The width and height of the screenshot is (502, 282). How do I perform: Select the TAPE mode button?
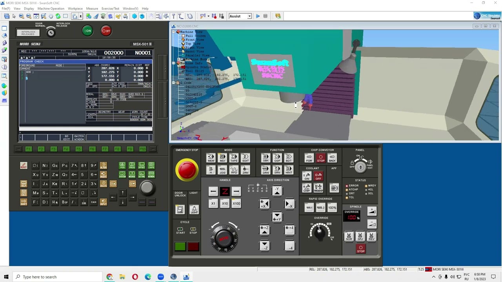[234, 158]
